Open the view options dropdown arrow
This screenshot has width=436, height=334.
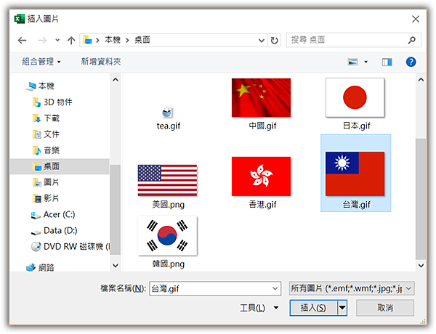coord(366,62)
